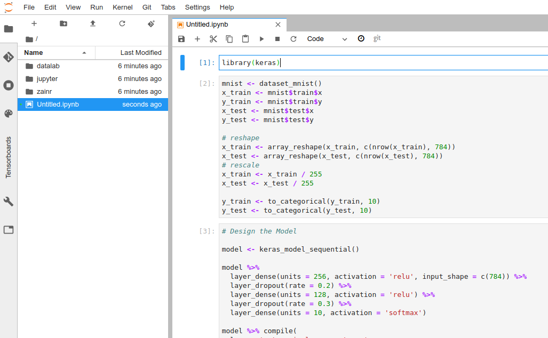Open the datalab folder

tap(47, 66)
